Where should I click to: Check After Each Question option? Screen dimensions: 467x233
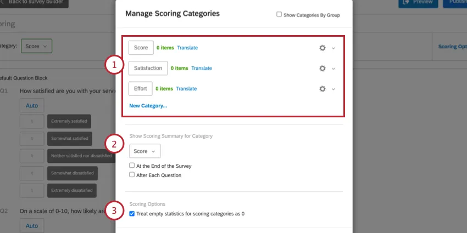coord(132,175)
